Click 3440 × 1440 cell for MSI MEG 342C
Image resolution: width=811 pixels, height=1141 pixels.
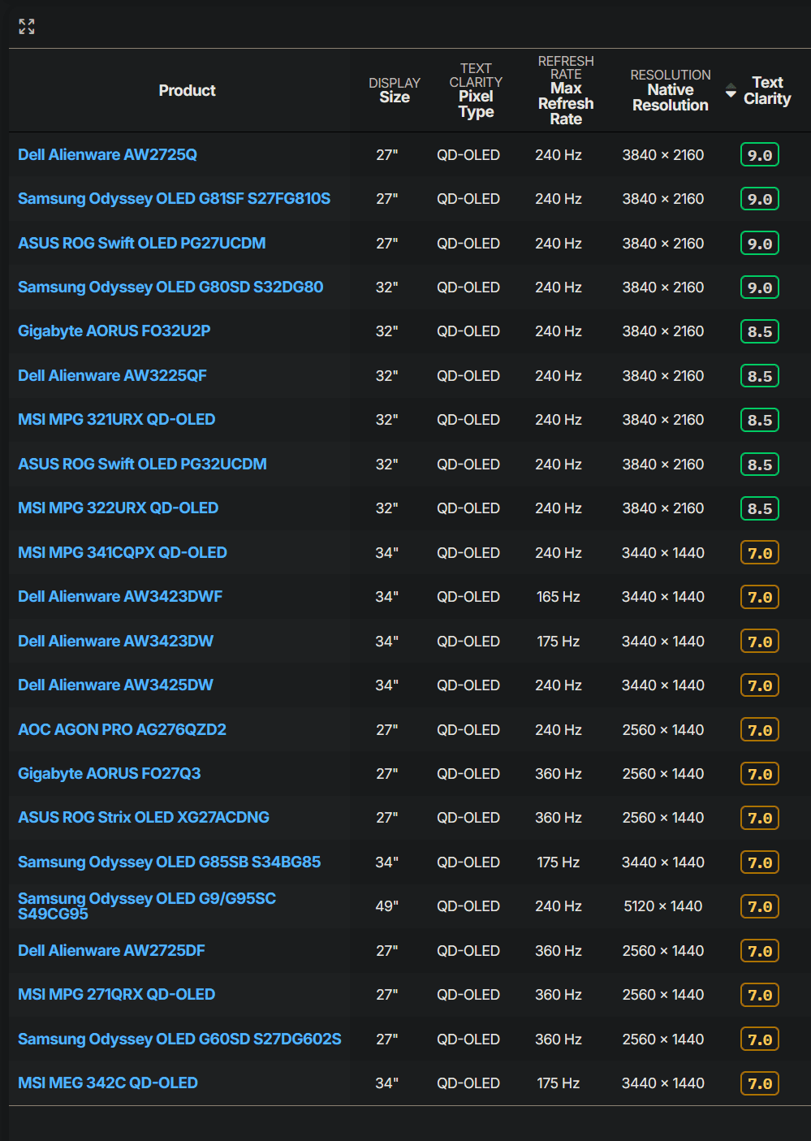coord(663,1083)
